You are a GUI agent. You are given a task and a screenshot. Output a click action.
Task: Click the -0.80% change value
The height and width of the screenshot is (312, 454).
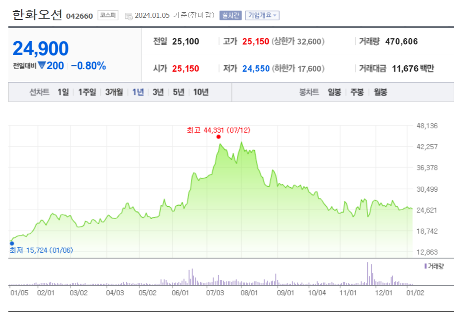88,66
